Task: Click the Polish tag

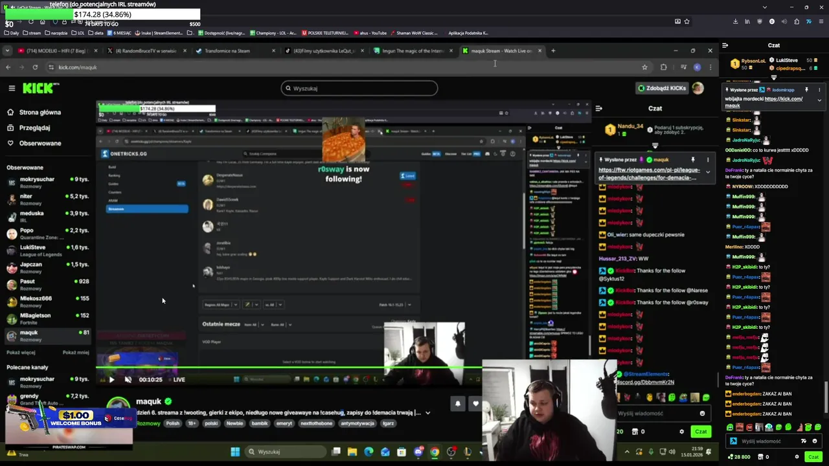Action: pyautogui.click(x=172, y=423)
